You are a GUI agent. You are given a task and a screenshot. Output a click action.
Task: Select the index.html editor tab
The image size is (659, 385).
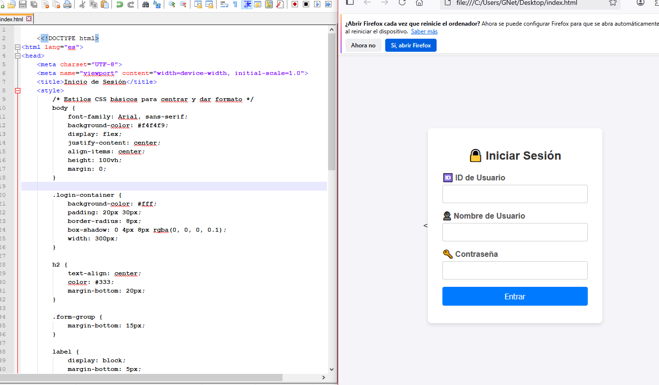click(x=12, y=19)
